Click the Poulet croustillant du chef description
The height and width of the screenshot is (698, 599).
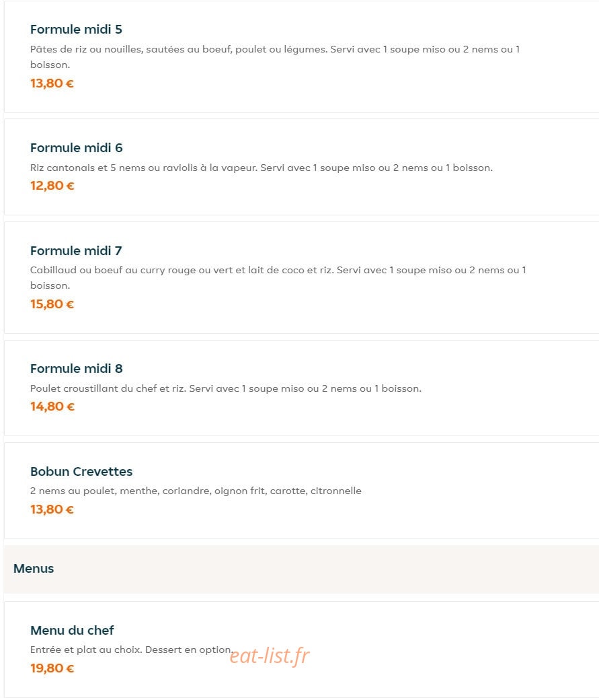[226, 388]
